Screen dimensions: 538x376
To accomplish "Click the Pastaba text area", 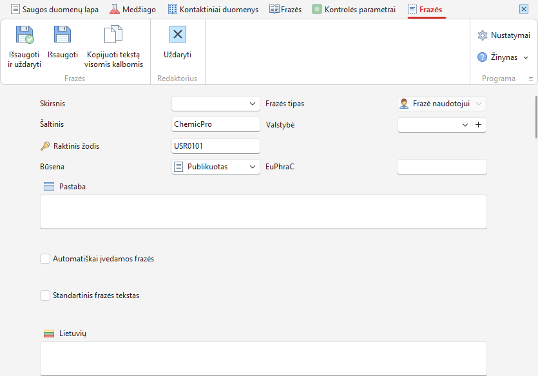I will pos(264,212).
